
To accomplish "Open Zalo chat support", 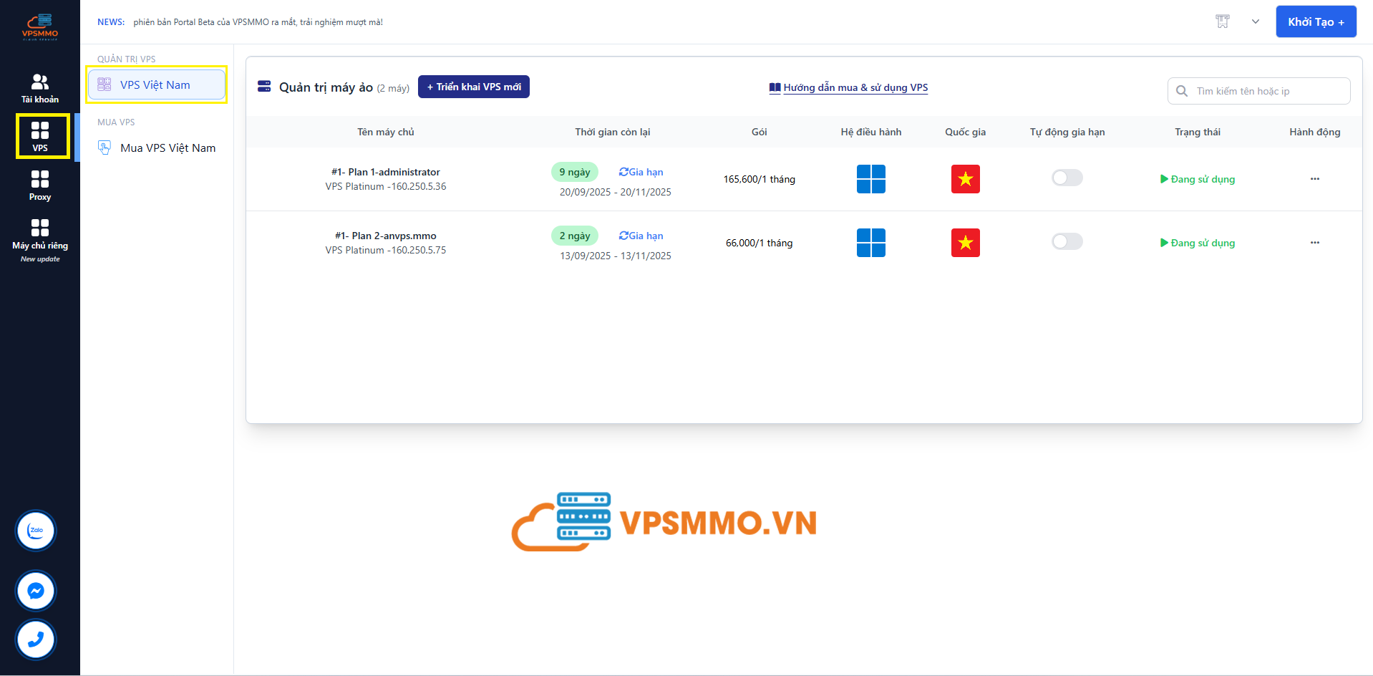I will click(x=36, y=531).
